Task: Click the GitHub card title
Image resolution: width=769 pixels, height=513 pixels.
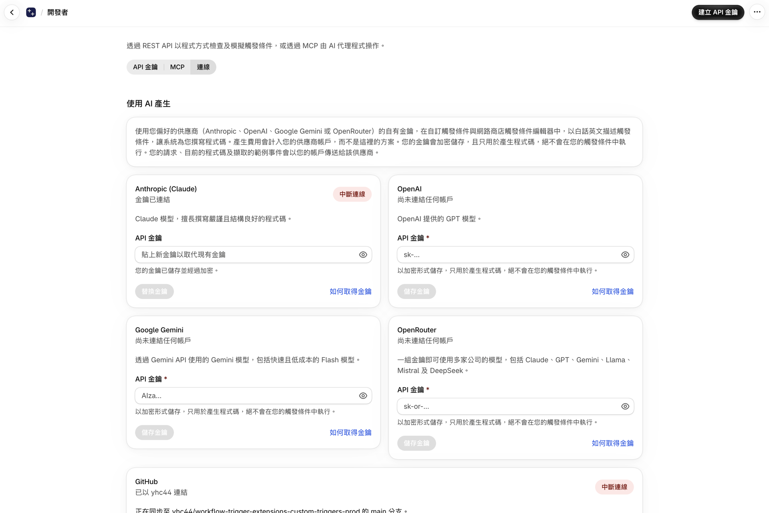Action: [x=146, y=481]
